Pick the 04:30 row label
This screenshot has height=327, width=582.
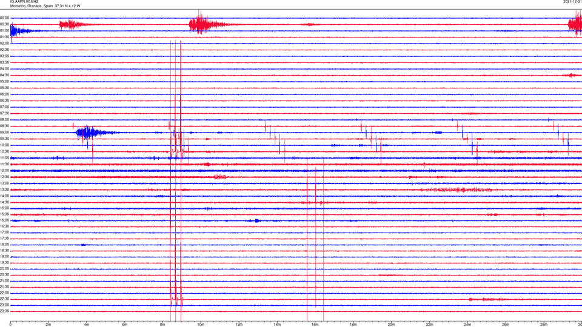(x=4, y=75)
